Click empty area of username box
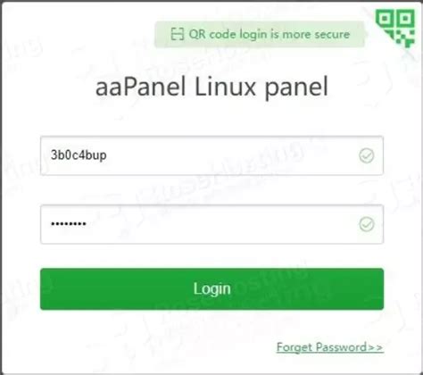Screen dimensions: 423x375 click(232, 155)
